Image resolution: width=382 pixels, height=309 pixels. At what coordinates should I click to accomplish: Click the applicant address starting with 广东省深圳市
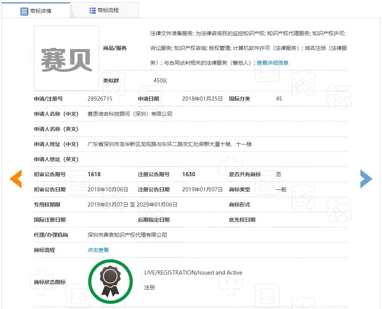pyautogui.click(x=169, y=144)
